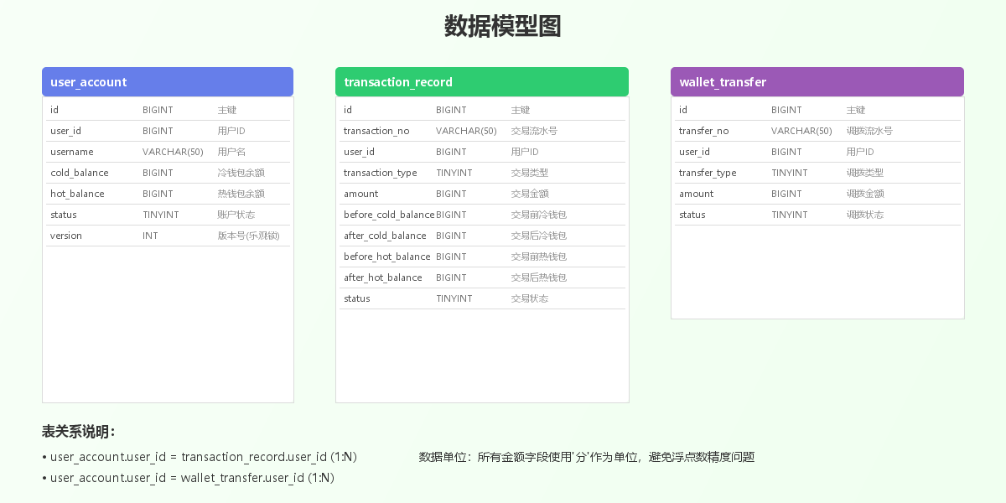Click TINYINT in the transaction_type row
The height and width of the screenshot is (503, 1006).
click(454, 173)
